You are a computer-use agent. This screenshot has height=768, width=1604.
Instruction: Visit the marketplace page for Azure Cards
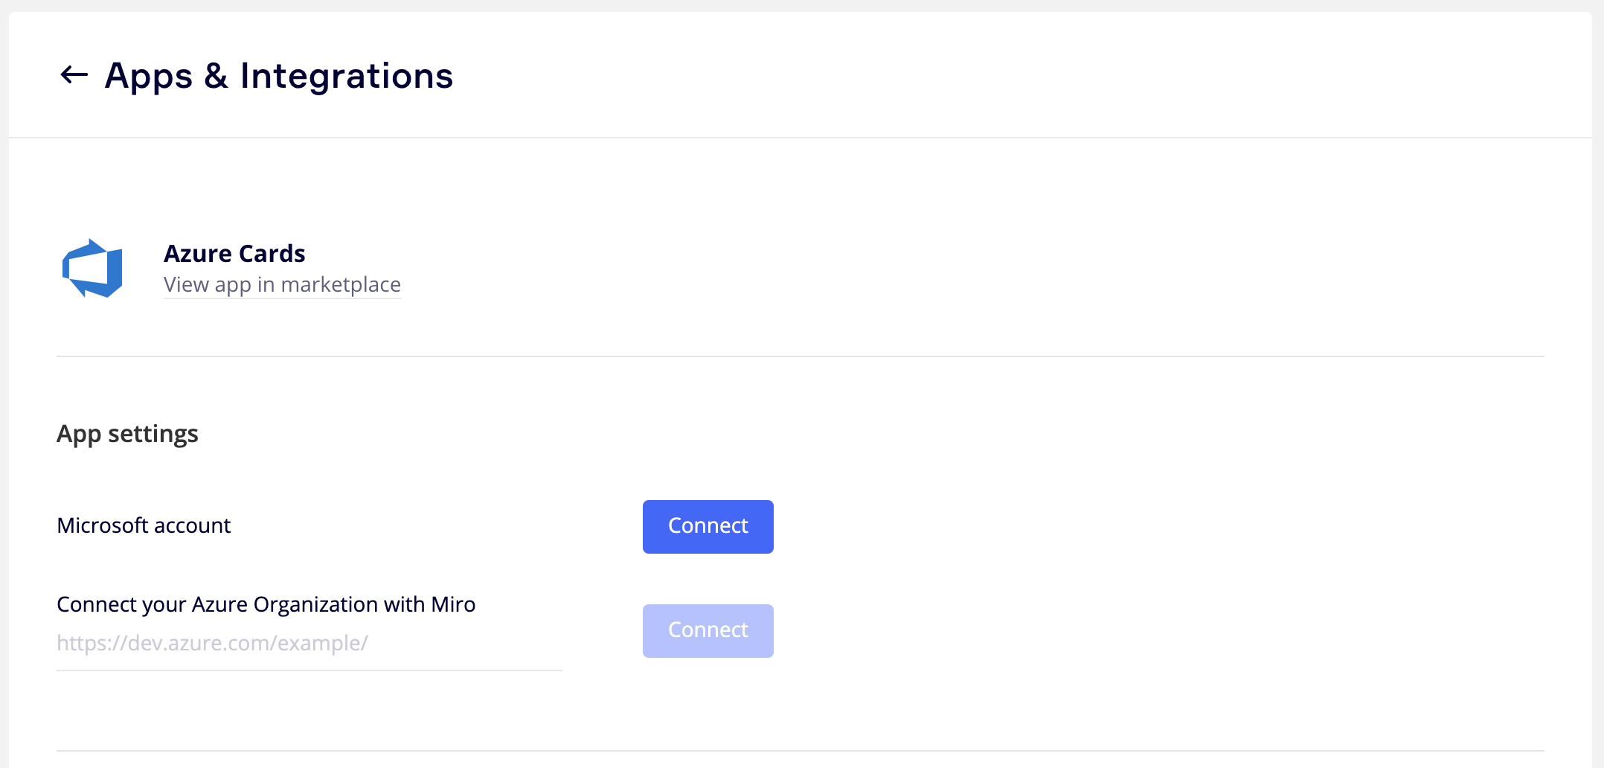point(282,285)
